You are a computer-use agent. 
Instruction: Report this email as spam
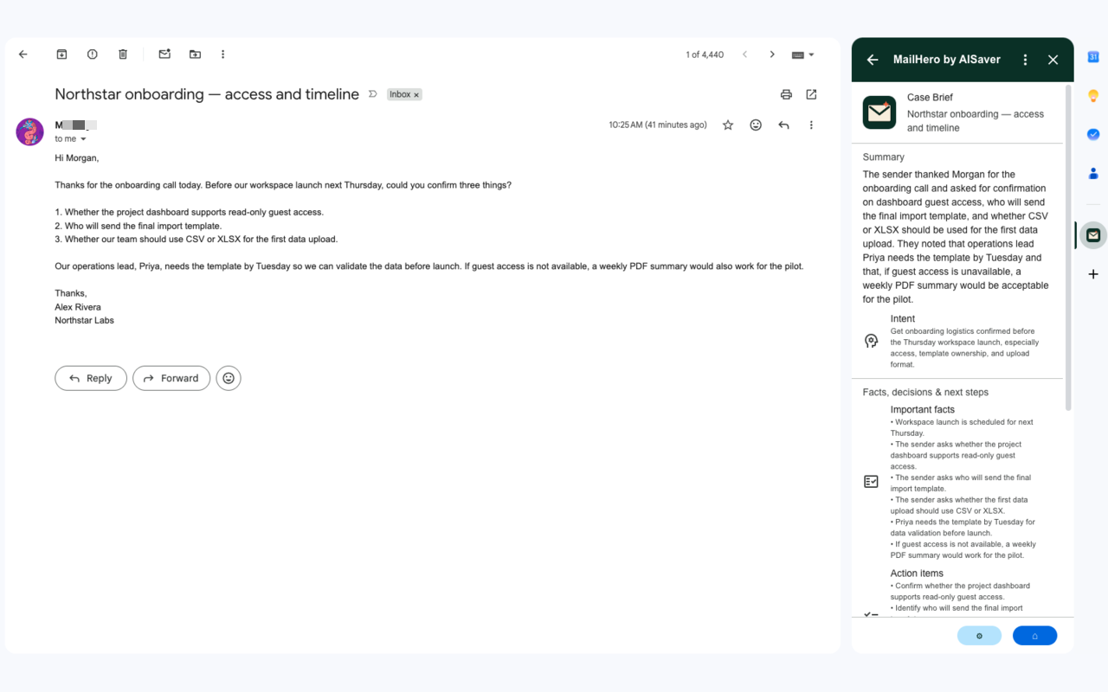93,54
